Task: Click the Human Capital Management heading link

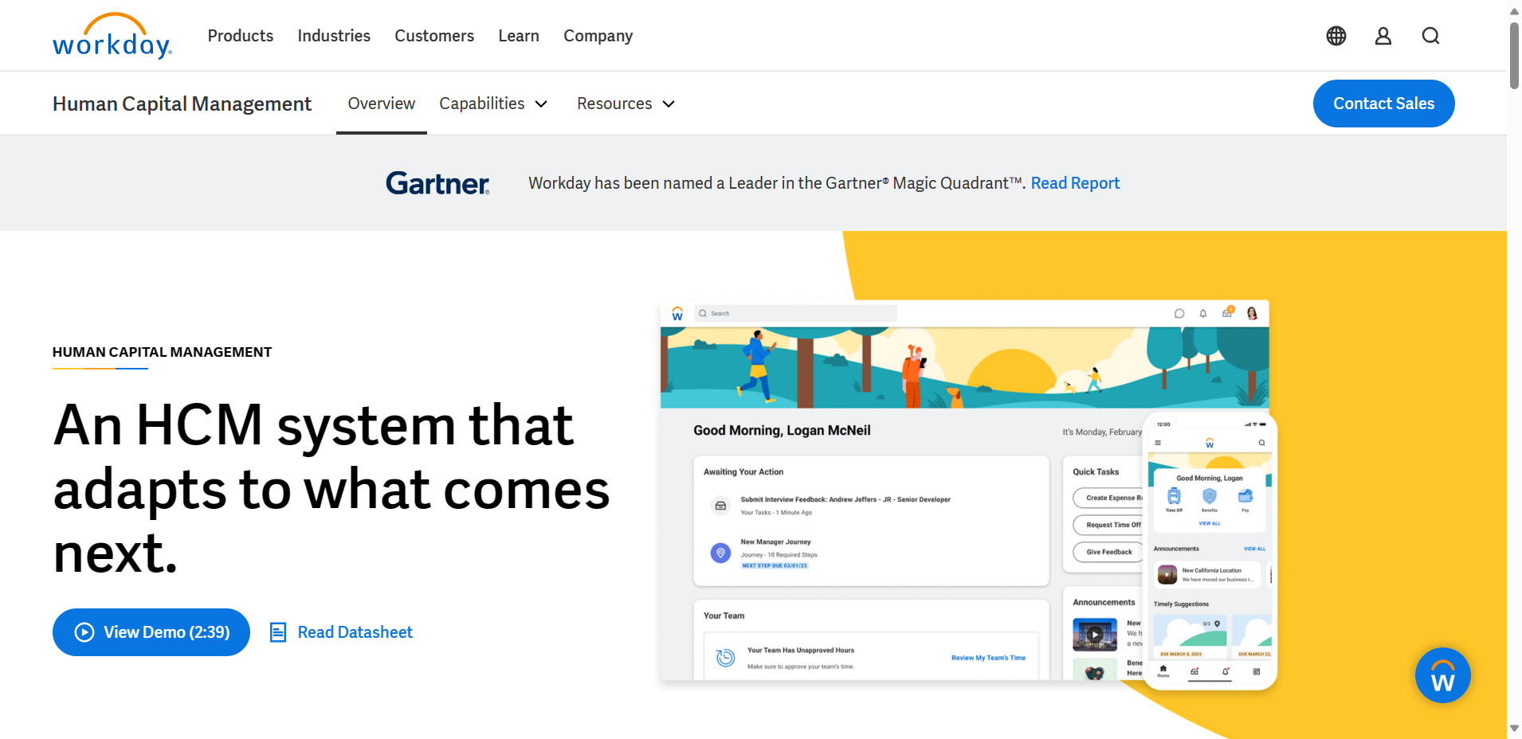Action: 182,104
